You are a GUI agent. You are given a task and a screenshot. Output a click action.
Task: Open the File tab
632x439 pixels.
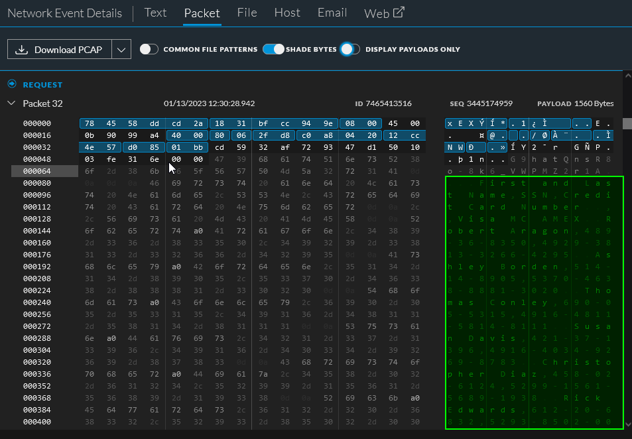pos(247,13)
